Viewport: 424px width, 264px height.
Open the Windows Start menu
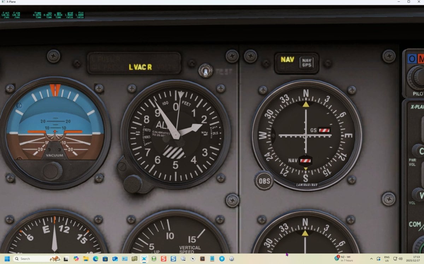pos(7,259)
